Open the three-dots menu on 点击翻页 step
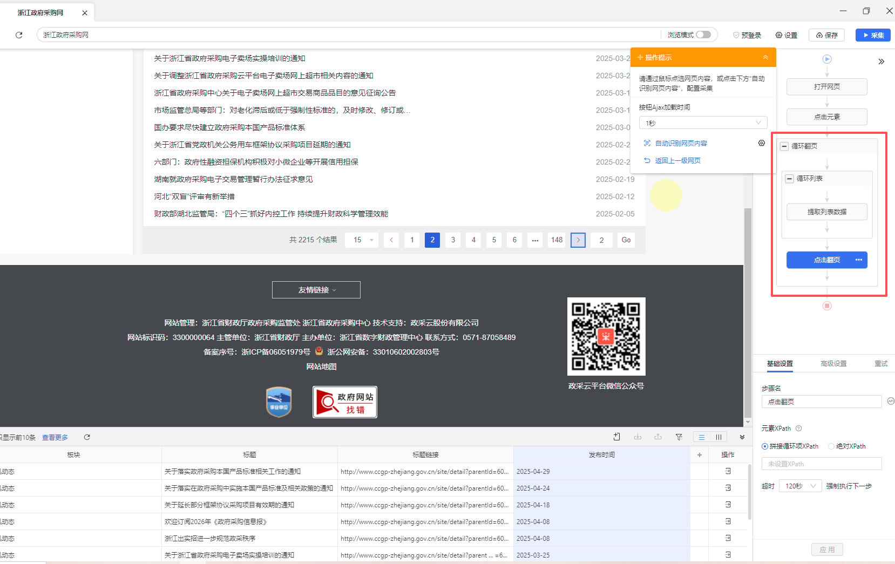Viewport: 895px width, 564px height. [858, 260]
